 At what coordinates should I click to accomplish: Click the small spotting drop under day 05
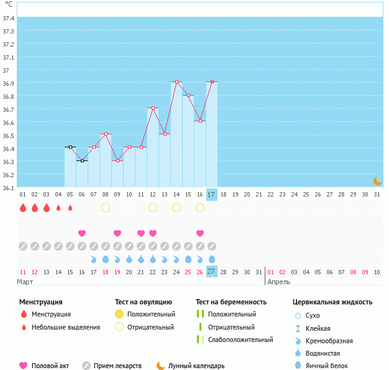point(70,208)
